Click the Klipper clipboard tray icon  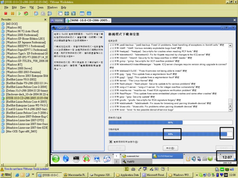(188, 159)
